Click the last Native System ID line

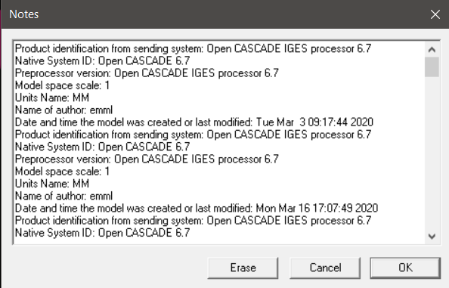click(102, 233)
